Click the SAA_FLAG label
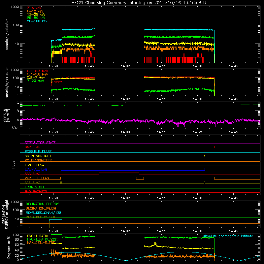Image resolution: width=264 pixels, height=264 pixels. (32, 174)
